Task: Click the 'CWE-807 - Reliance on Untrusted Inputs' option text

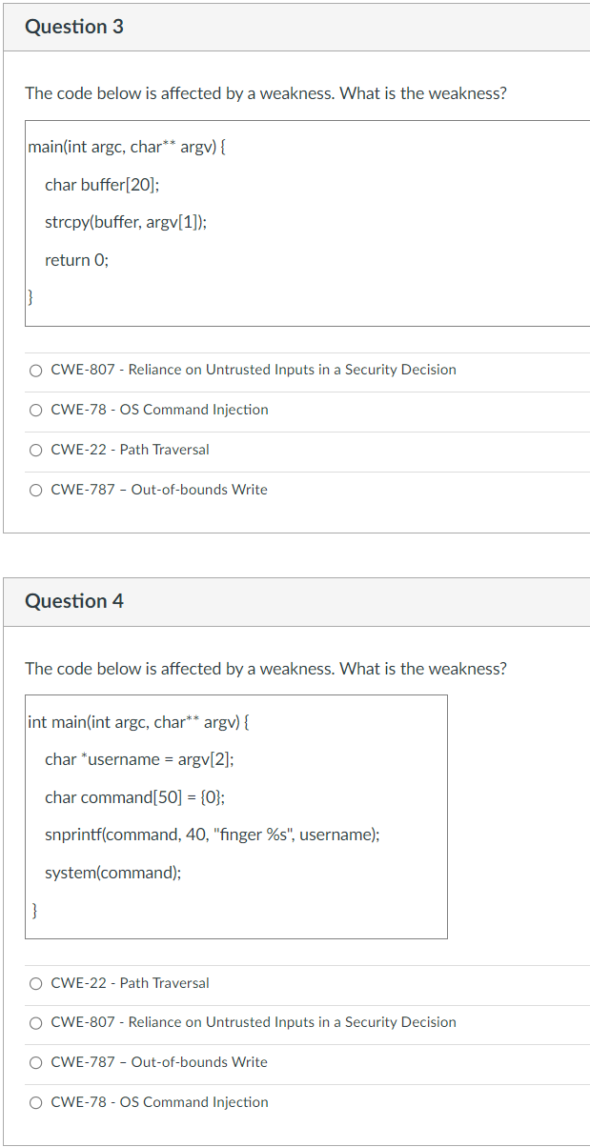Action: click(253, 370)
